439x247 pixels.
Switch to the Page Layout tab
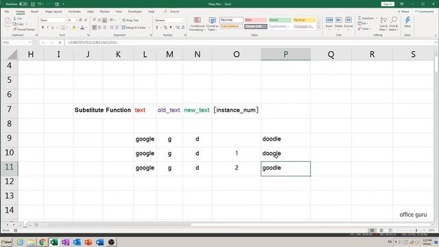point(54,12)
